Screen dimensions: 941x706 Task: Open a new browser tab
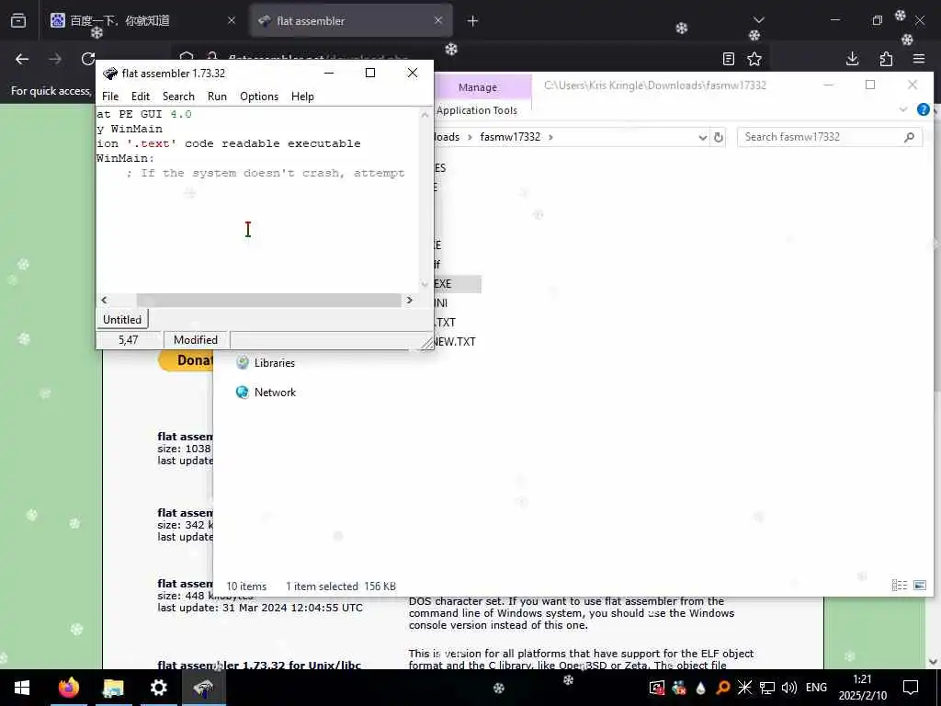tap(473, 21)
